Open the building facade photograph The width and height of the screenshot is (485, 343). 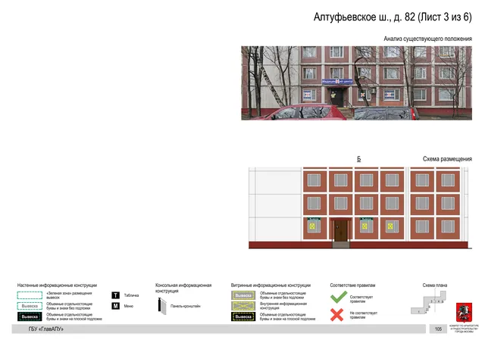click(356, 83)
